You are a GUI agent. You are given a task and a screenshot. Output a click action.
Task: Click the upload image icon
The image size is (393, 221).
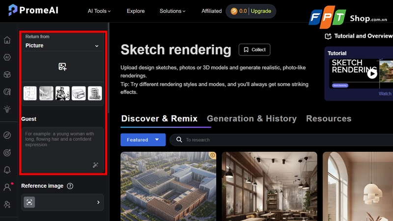tap(62, 67)
